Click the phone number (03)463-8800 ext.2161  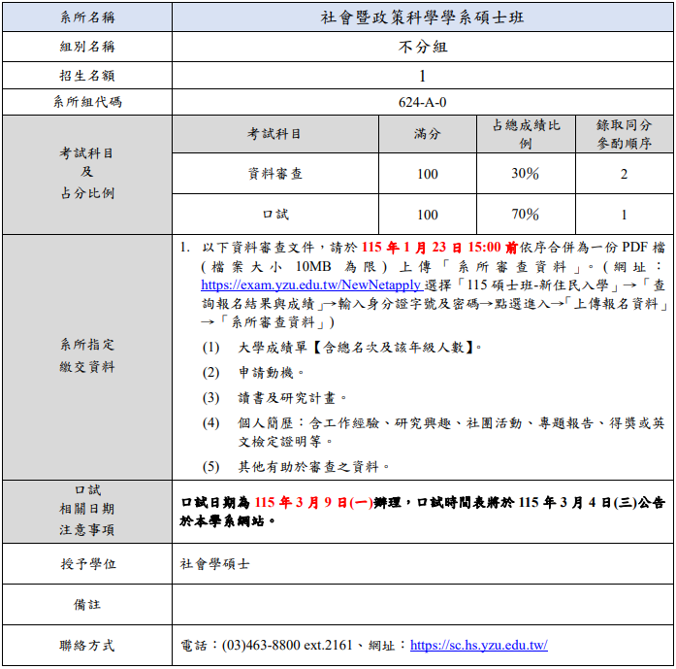(287, 645)
